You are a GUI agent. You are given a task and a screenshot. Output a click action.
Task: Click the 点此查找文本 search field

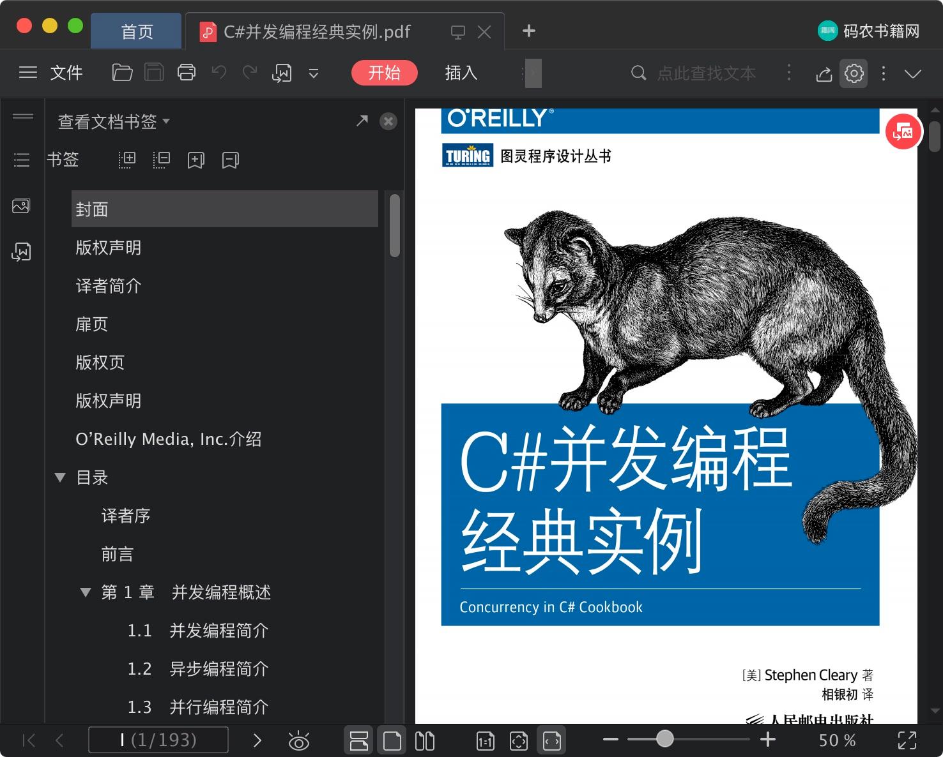click(x=706, y=73)
